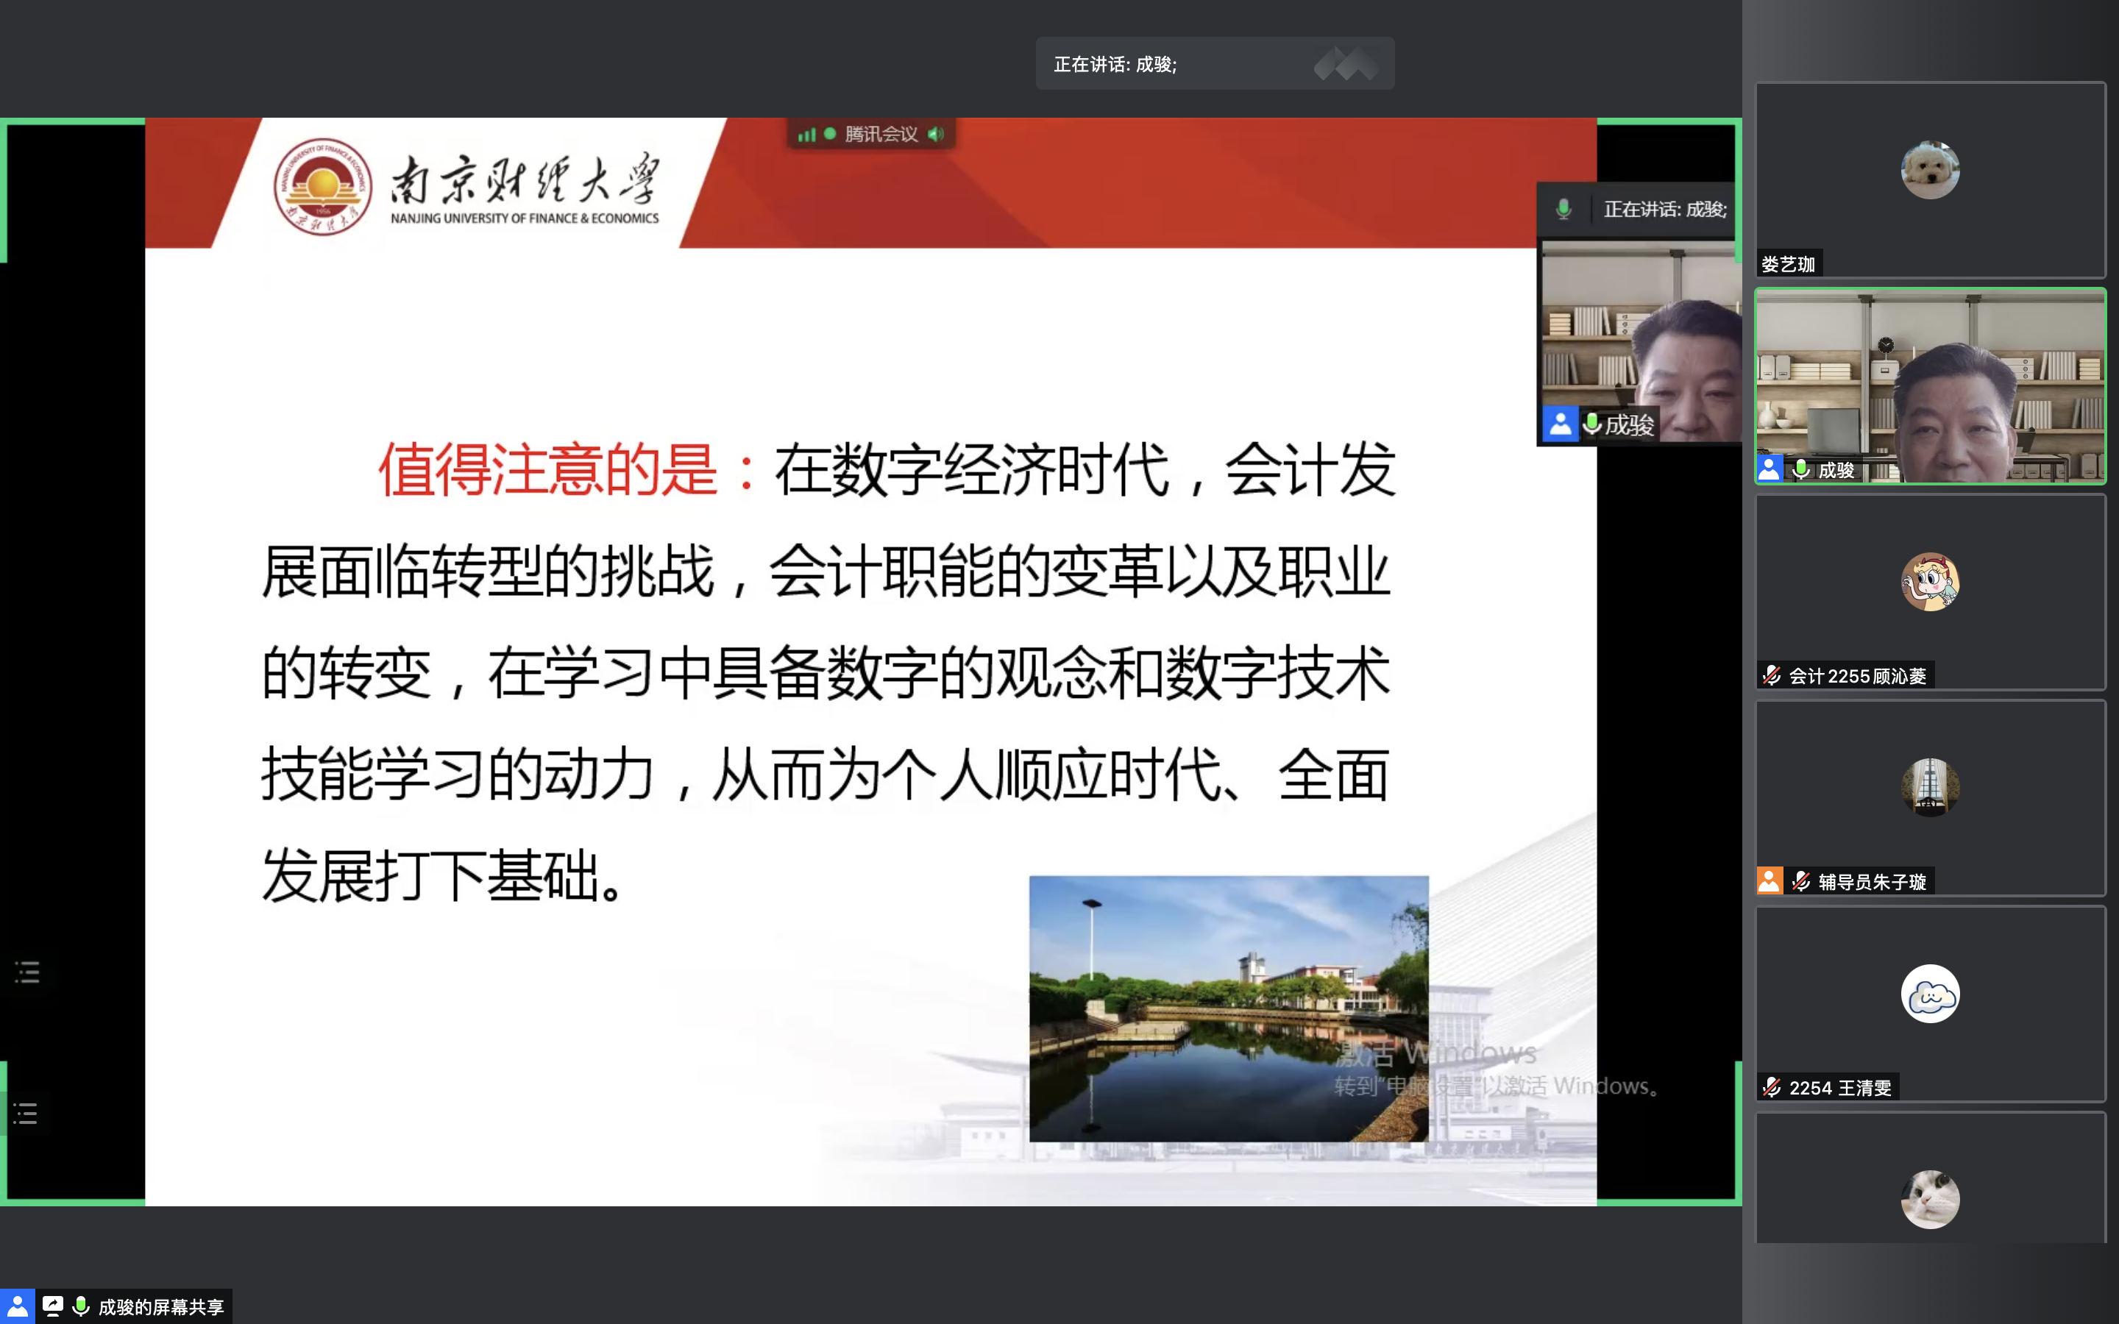Select 成骏 active speaker video tile

[x=1930, y=385]
